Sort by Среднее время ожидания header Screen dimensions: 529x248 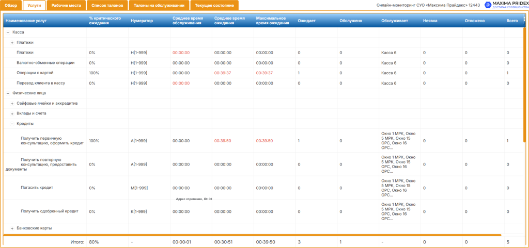tap(233, 21)
